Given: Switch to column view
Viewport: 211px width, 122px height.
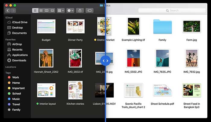Looking at the screenshot, I should click(x=46, y=10).
